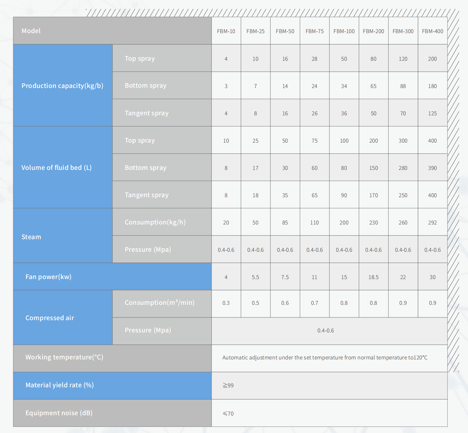Click the Automatic adjustment temperature description
The image size is (468, 433).
coord(325,358)
